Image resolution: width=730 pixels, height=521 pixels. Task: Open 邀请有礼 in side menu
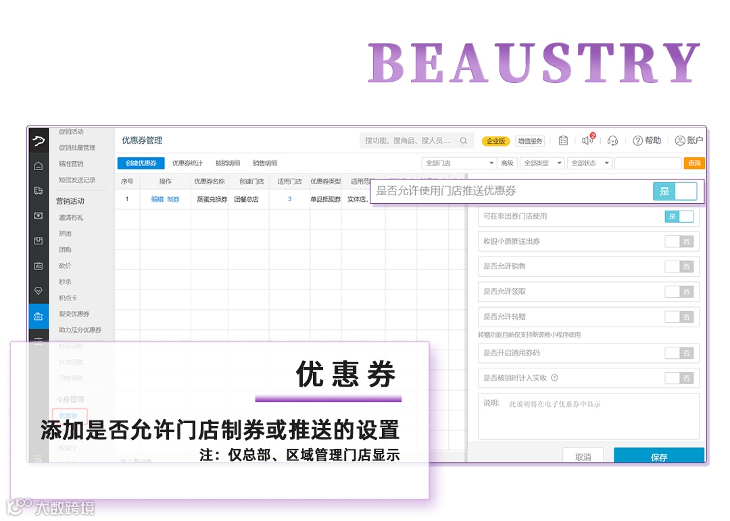[71, 217]
